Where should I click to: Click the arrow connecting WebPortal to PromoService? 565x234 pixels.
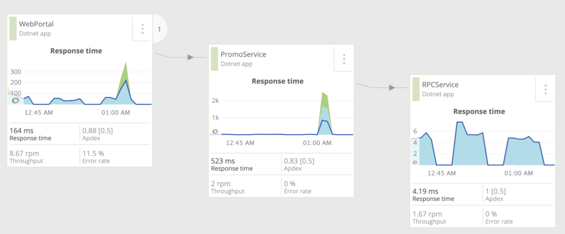point(191,57)
